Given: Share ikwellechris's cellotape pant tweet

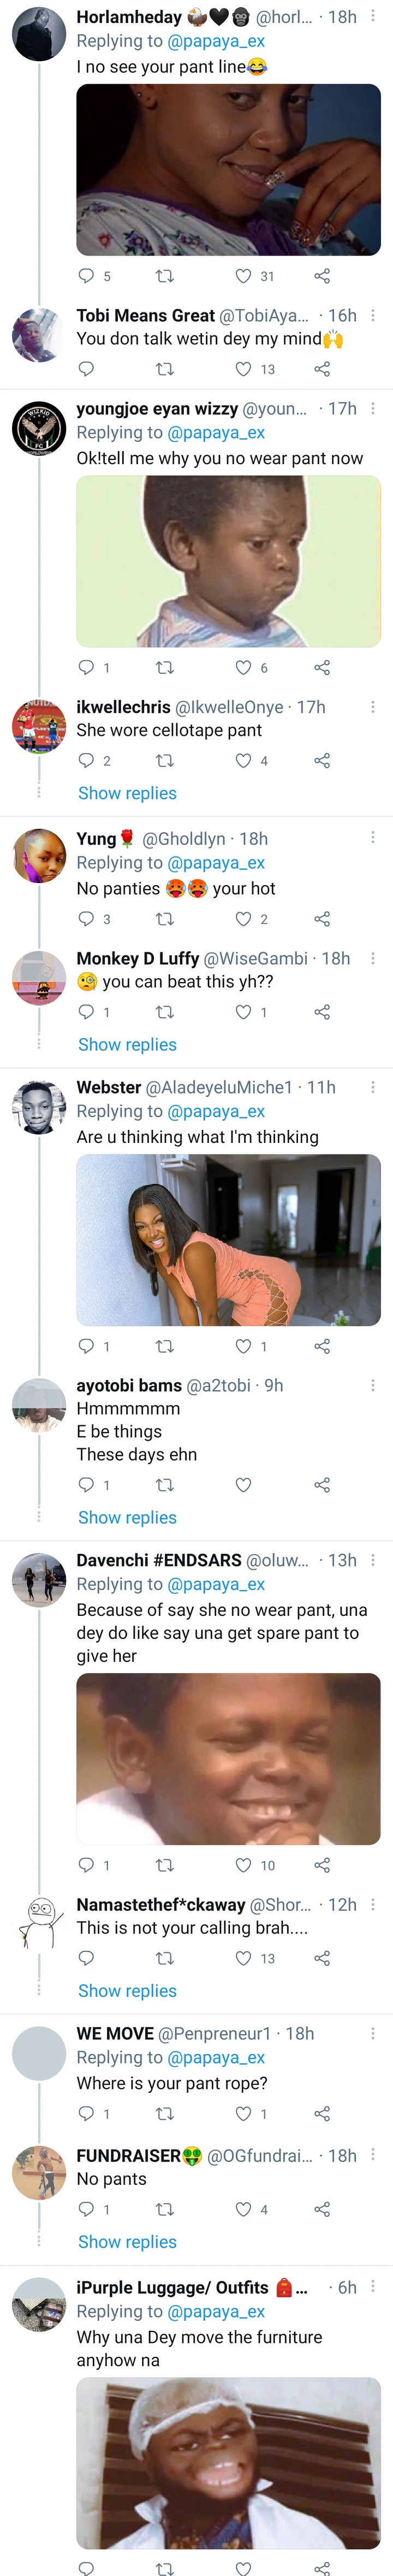Looking at the screenshot, I should (321, 761).
